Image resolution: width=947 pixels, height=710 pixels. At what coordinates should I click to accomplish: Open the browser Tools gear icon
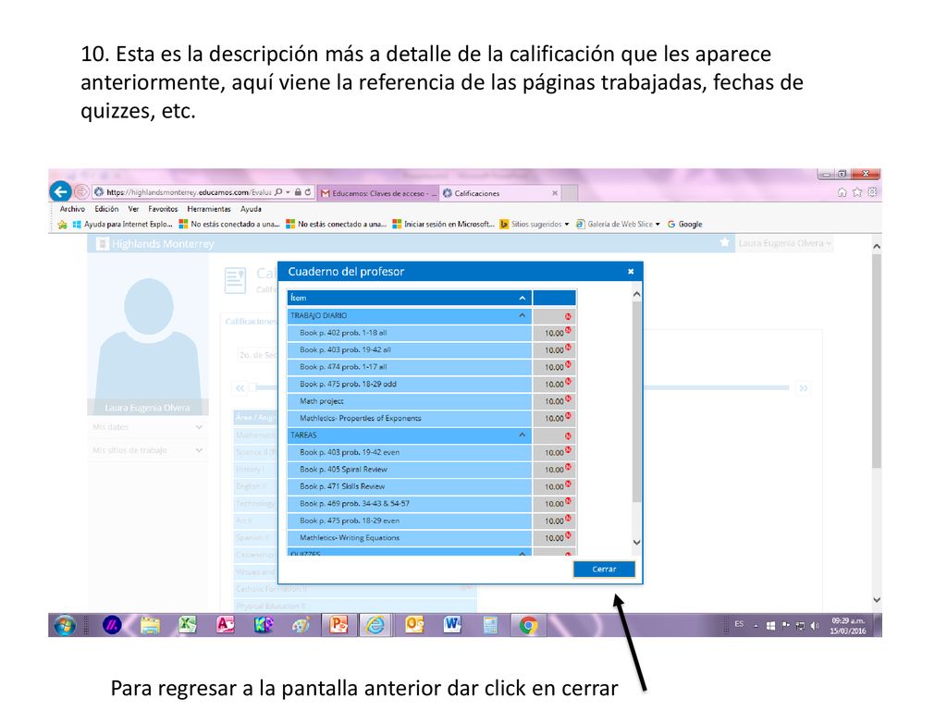[872, 192]
